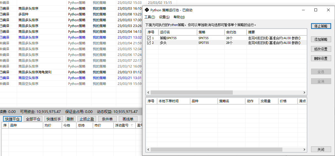The width and height of the screenshot is (335, 156).
Task: Uncheck the 策略SPKT55 strategy checkbox
Action: point(149,38)
